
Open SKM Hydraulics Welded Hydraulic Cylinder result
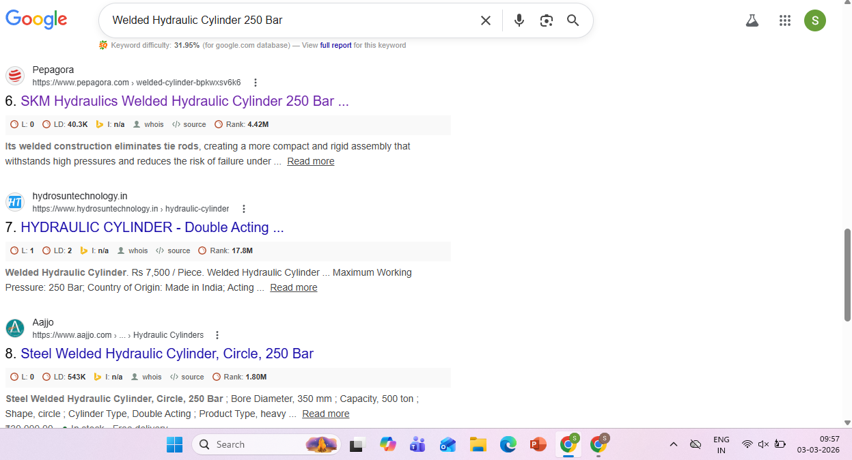pos(184,101)
